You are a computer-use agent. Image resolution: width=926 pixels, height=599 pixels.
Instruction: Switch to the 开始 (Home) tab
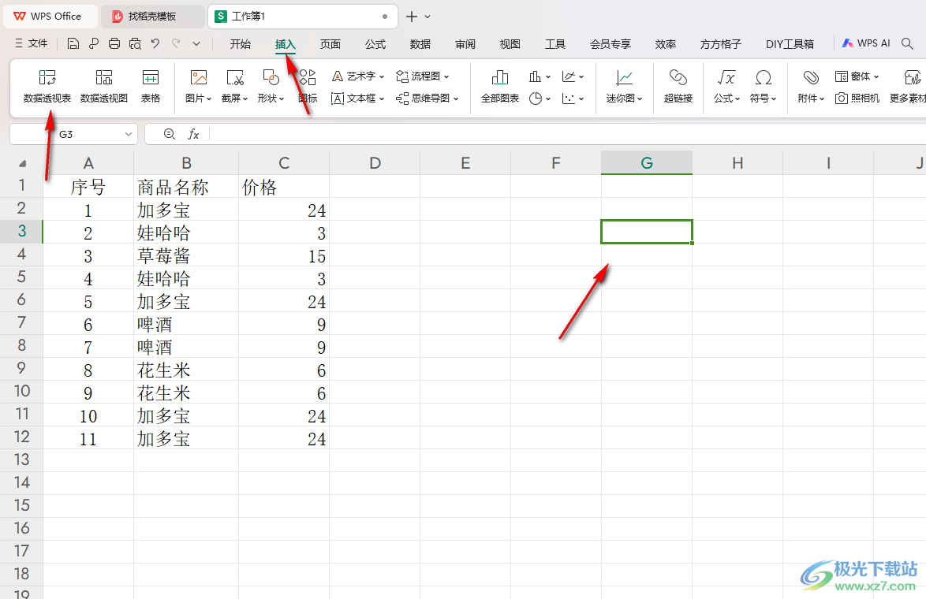[x=241, y=44]
